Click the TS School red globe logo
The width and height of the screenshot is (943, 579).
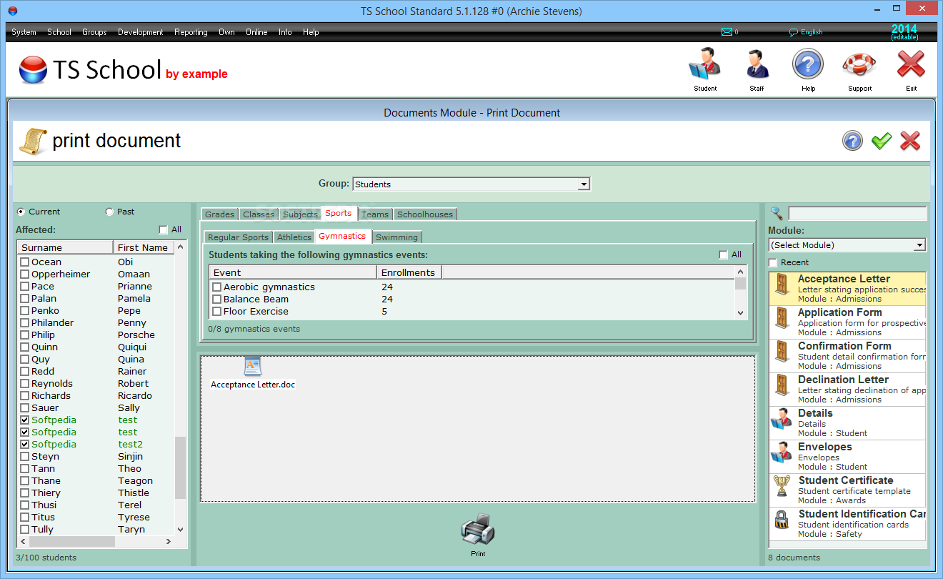[33, 69]
